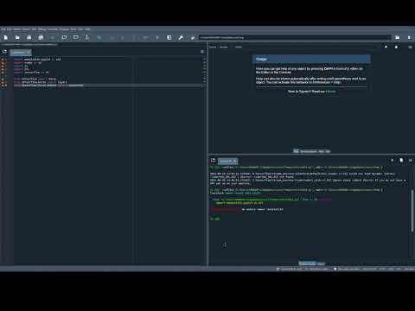Click the working directory path field

[295, 37]
